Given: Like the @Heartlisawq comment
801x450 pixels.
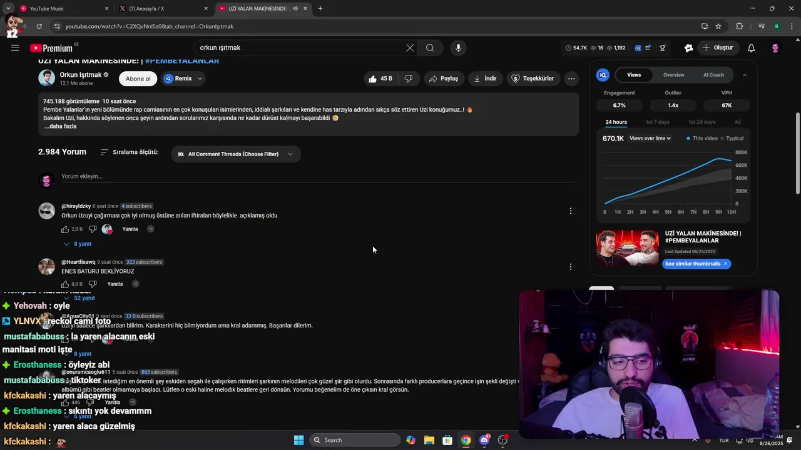Looking at the screenshot, I should click(65, 284).
